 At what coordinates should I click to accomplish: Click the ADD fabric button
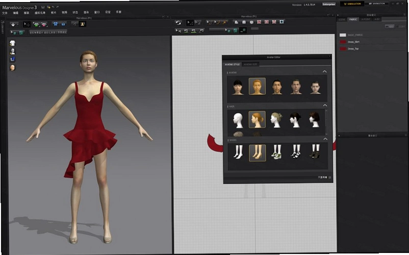point(390,26)
